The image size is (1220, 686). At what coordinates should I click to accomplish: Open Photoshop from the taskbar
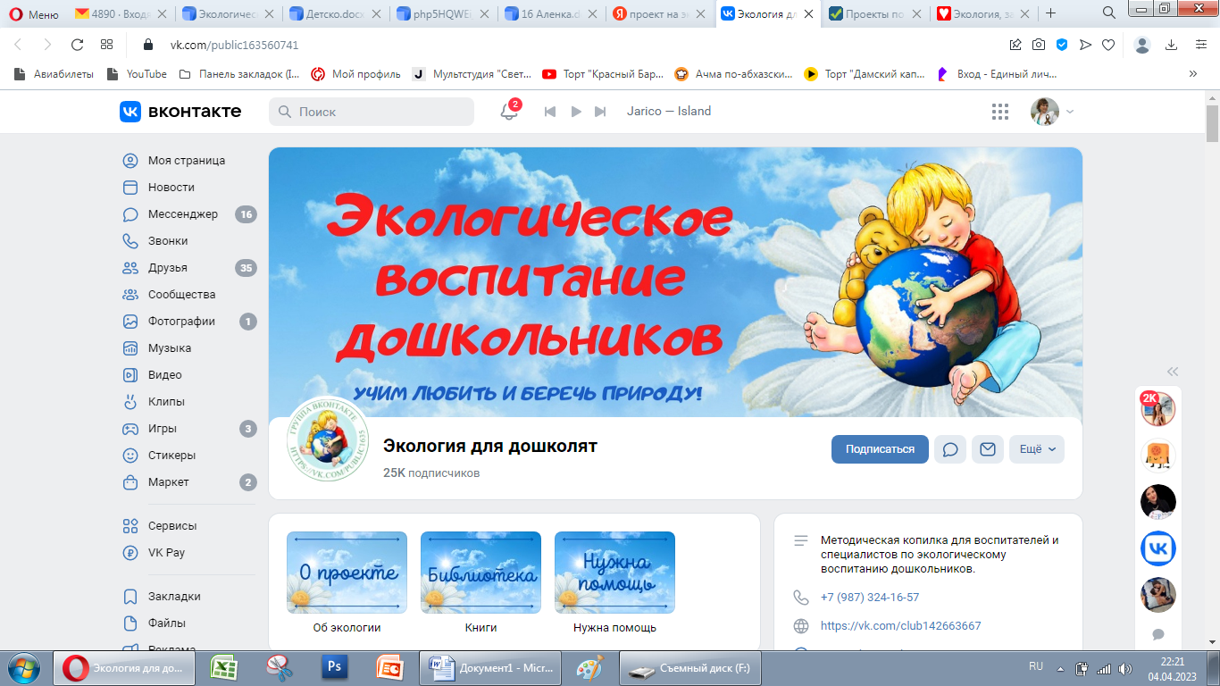(x=335, y=667)
